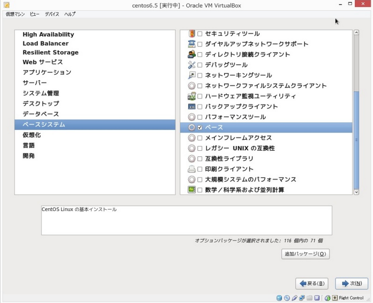The height and width of the screenshot is (303, 373).
Task: Click the shared folders icon in status bar
Action: click(309, 298)
